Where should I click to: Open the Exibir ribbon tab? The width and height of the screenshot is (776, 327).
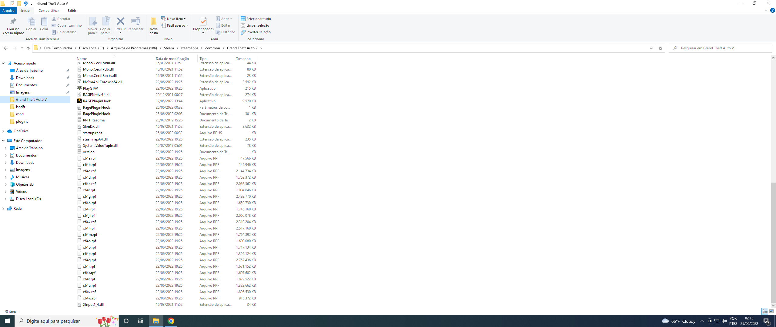(x=72, y=11)
